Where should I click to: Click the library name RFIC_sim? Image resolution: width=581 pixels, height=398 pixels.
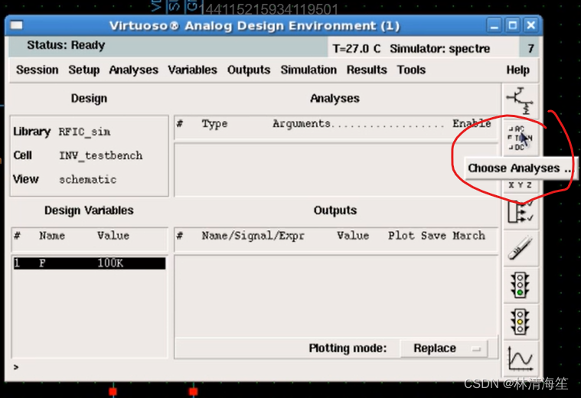pos(84,132)
